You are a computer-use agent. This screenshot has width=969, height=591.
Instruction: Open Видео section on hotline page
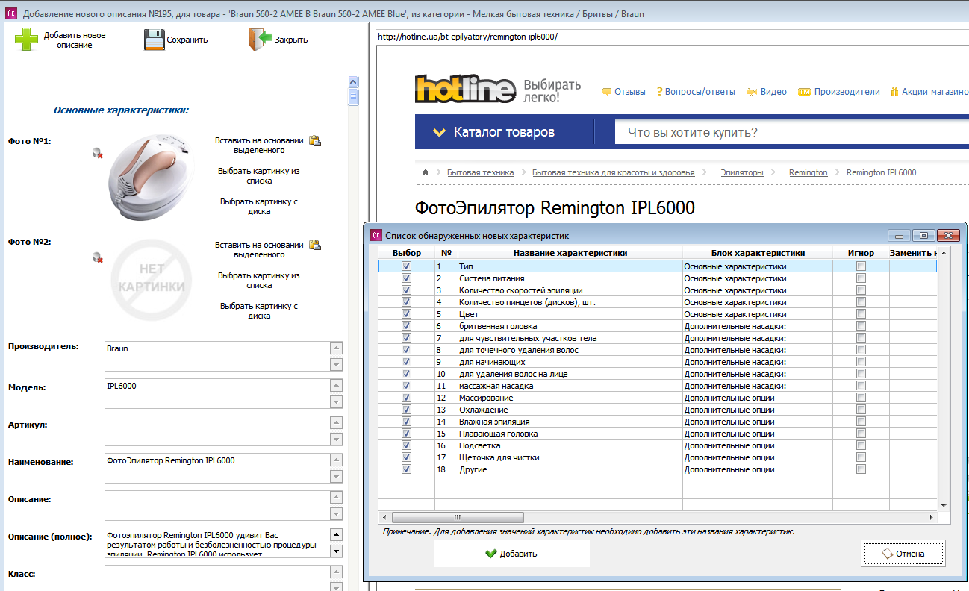767,92
